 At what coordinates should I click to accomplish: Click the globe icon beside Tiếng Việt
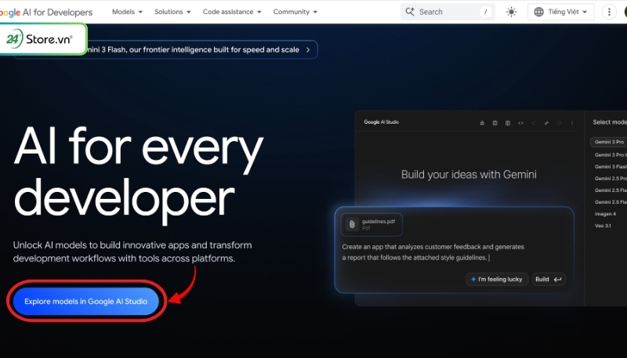(539, 12)
